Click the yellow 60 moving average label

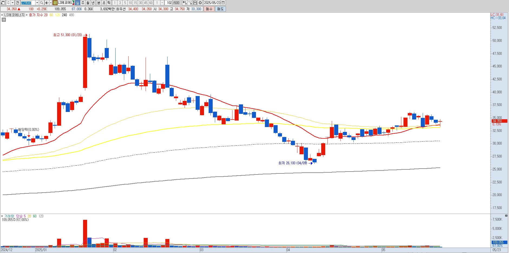[51, 15]
